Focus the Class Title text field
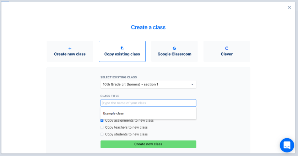Screen dimensions: 298x156 [x=148, y=103]
